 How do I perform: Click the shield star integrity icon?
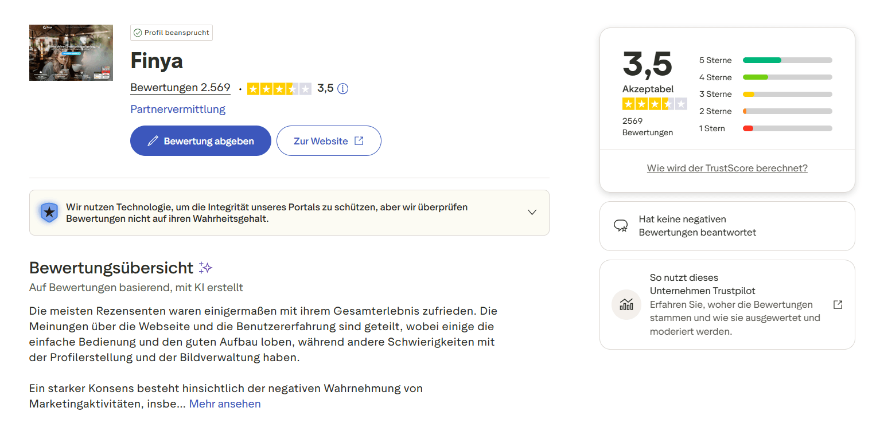click(49, 213)
